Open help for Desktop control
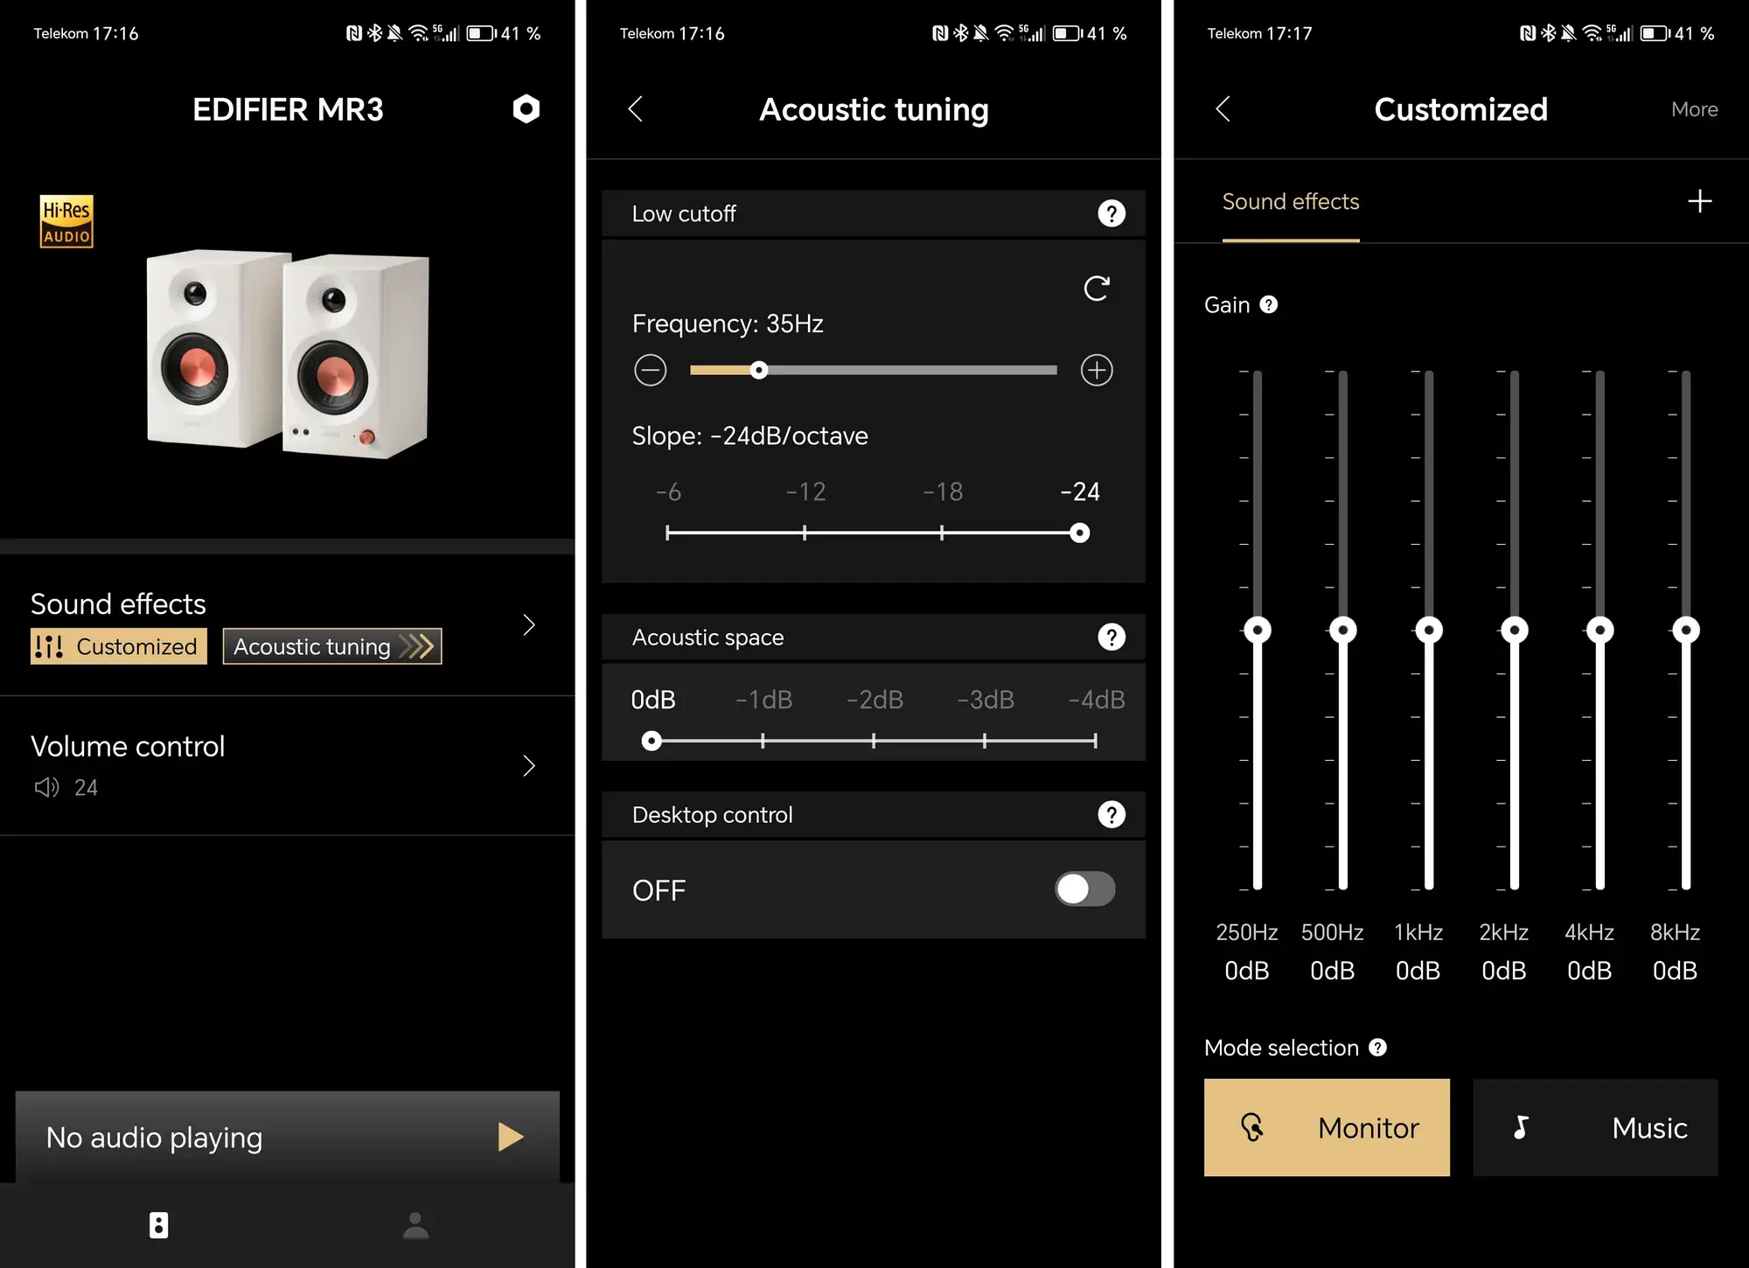Screen dimensions: 1749x1268 1111,815
